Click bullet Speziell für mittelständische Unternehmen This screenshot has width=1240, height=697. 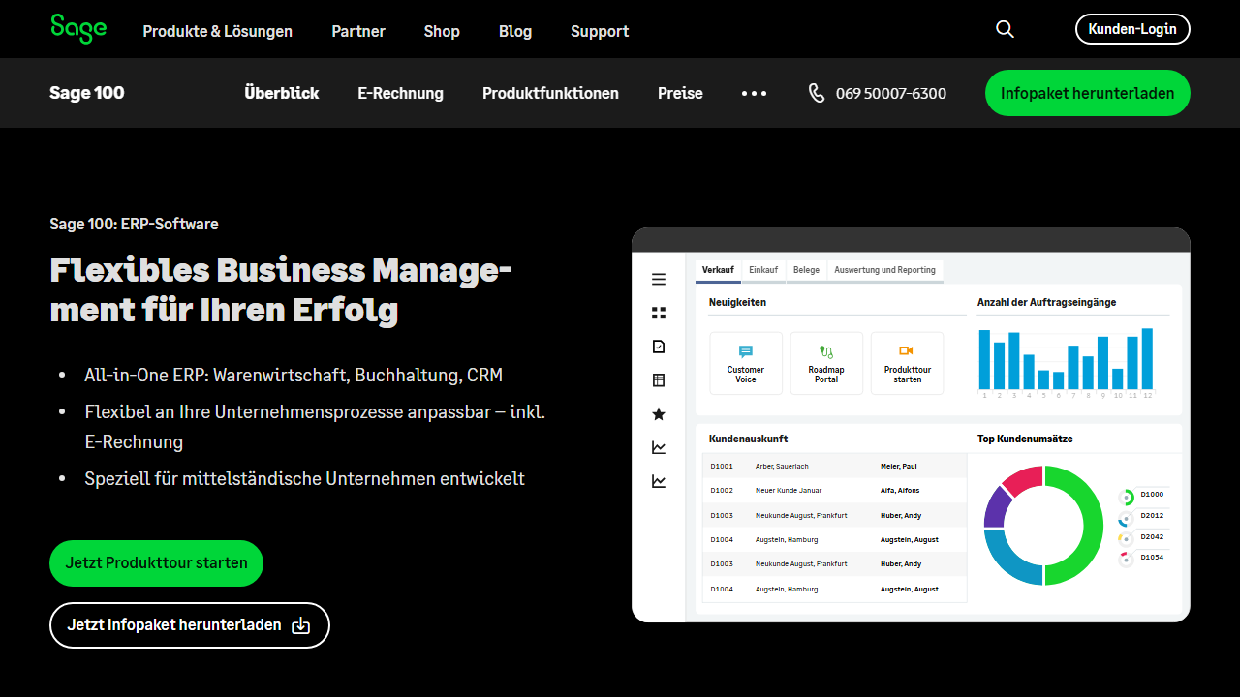pyautogui.click(x=304, y=478)
